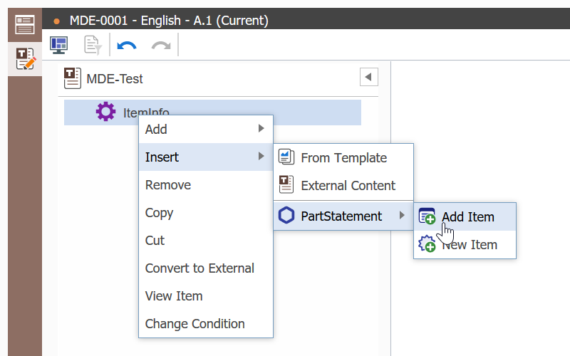Select New Item in the submenu
570x356 pixels.
(469, 244)
